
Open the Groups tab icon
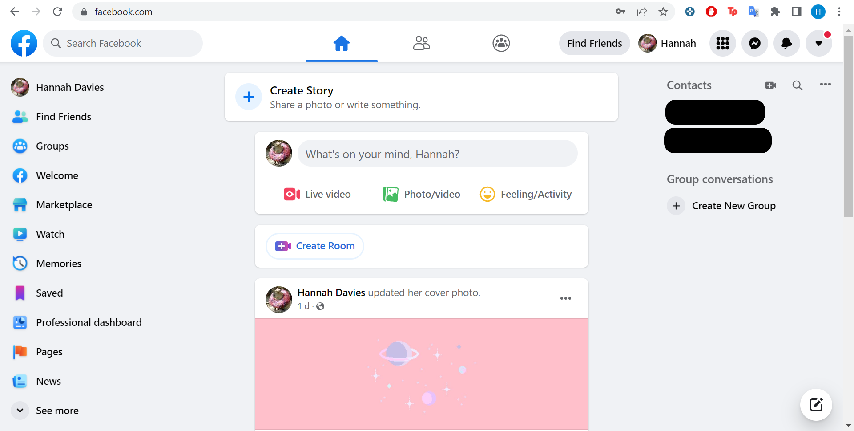point(501,43)
